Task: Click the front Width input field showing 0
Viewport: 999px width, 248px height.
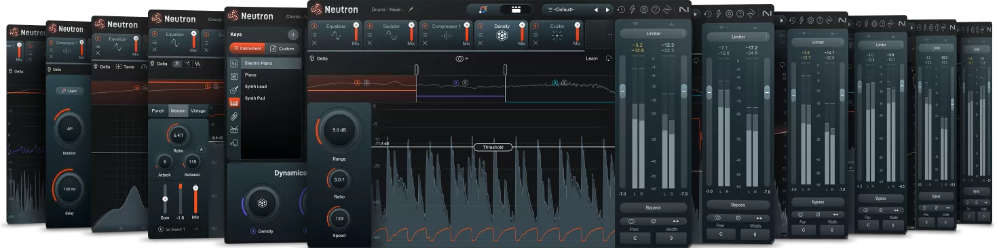Action: pos(671,239)
